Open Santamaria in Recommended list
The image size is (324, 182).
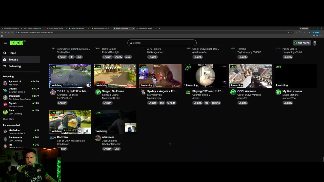tap(21, 139)
